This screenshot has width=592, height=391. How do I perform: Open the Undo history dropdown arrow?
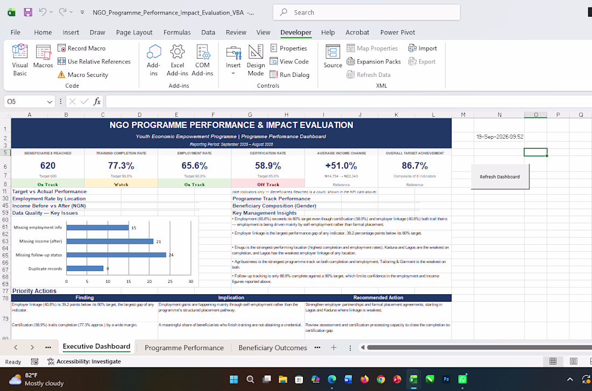pyautogui.click(x=51, y=12)
